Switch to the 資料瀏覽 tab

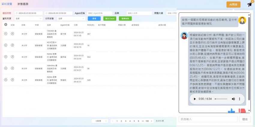pos(7,4)
